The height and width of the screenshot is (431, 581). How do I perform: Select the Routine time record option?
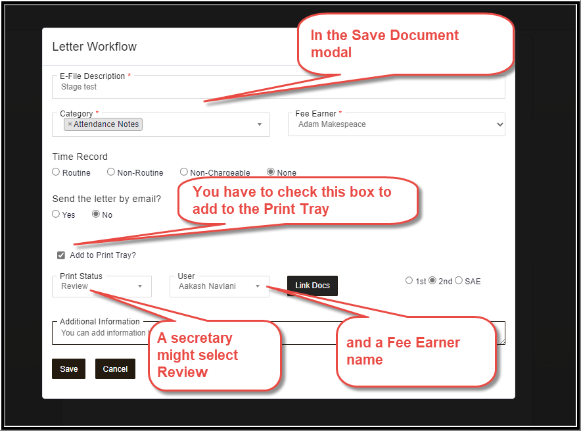(x=56, y=172)
